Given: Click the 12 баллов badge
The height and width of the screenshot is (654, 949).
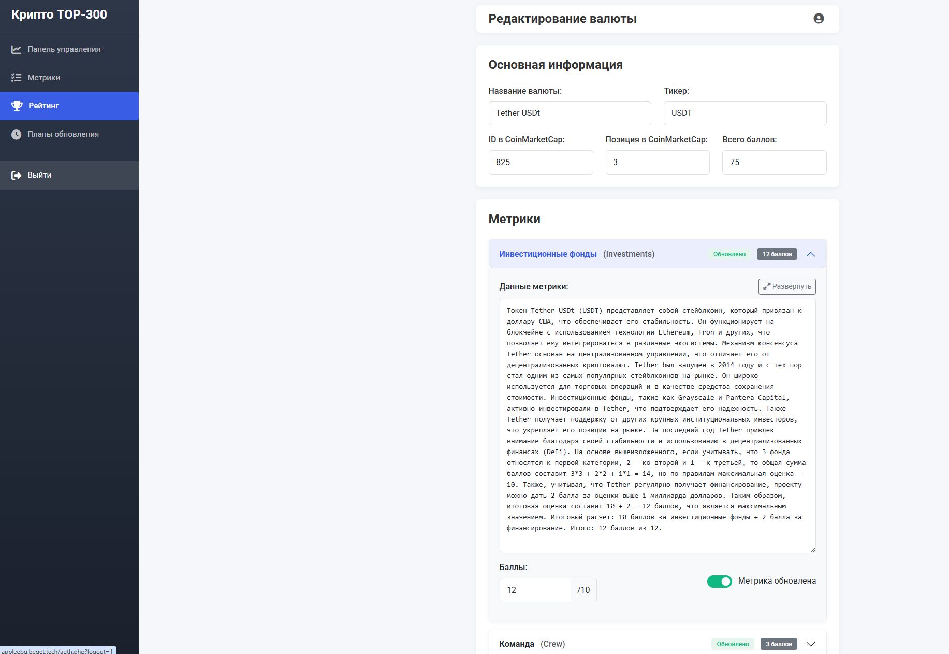Looking at the screenshot, I should (777, 254).
